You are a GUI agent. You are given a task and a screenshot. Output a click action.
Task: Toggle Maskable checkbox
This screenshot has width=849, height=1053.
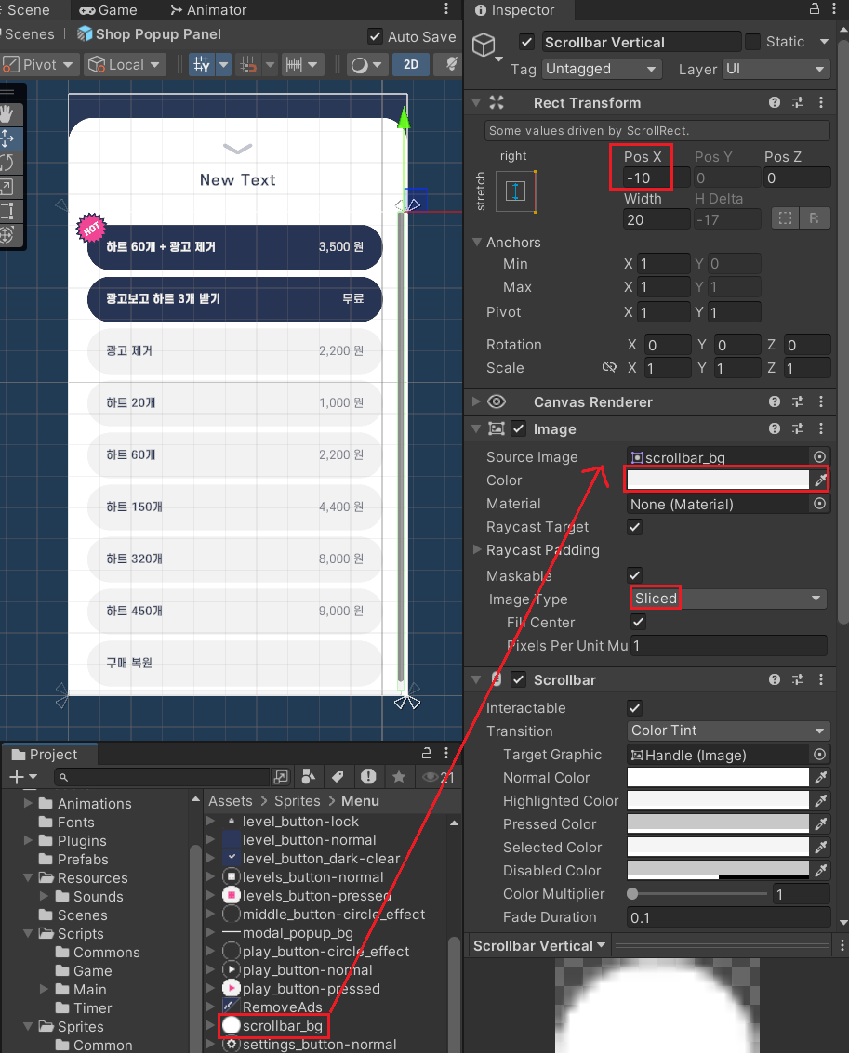pyautogui.click(x=635, y=575)
